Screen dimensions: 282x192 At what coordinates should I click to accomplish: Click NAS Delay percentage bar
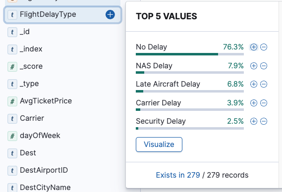[190, 73]
